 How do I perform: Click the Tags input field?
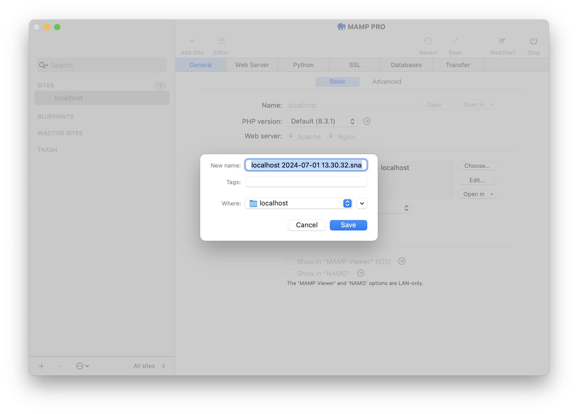(306, 182)
